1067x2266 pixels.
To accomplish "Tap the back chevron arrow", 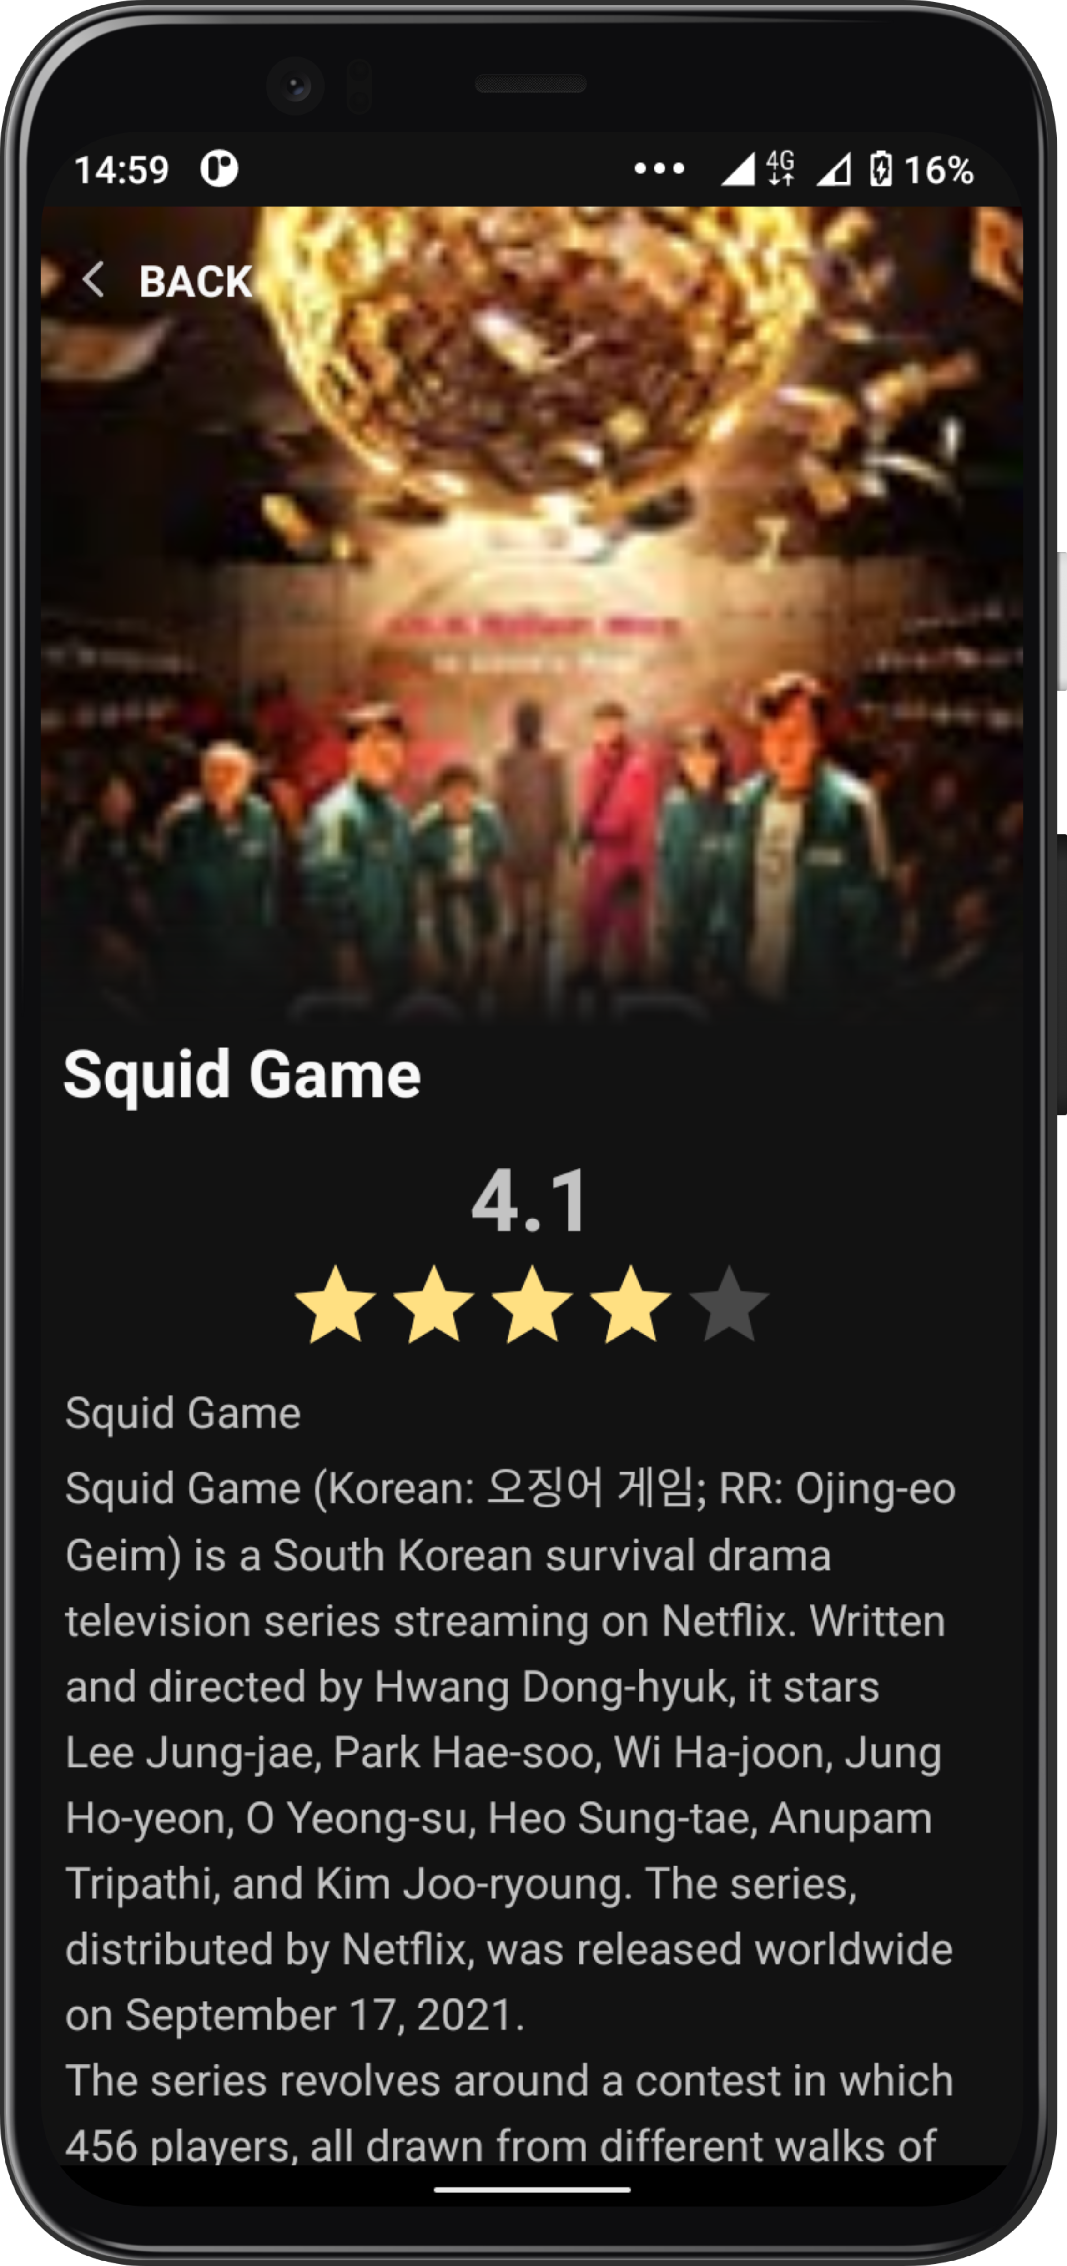I will click(93, 280).
